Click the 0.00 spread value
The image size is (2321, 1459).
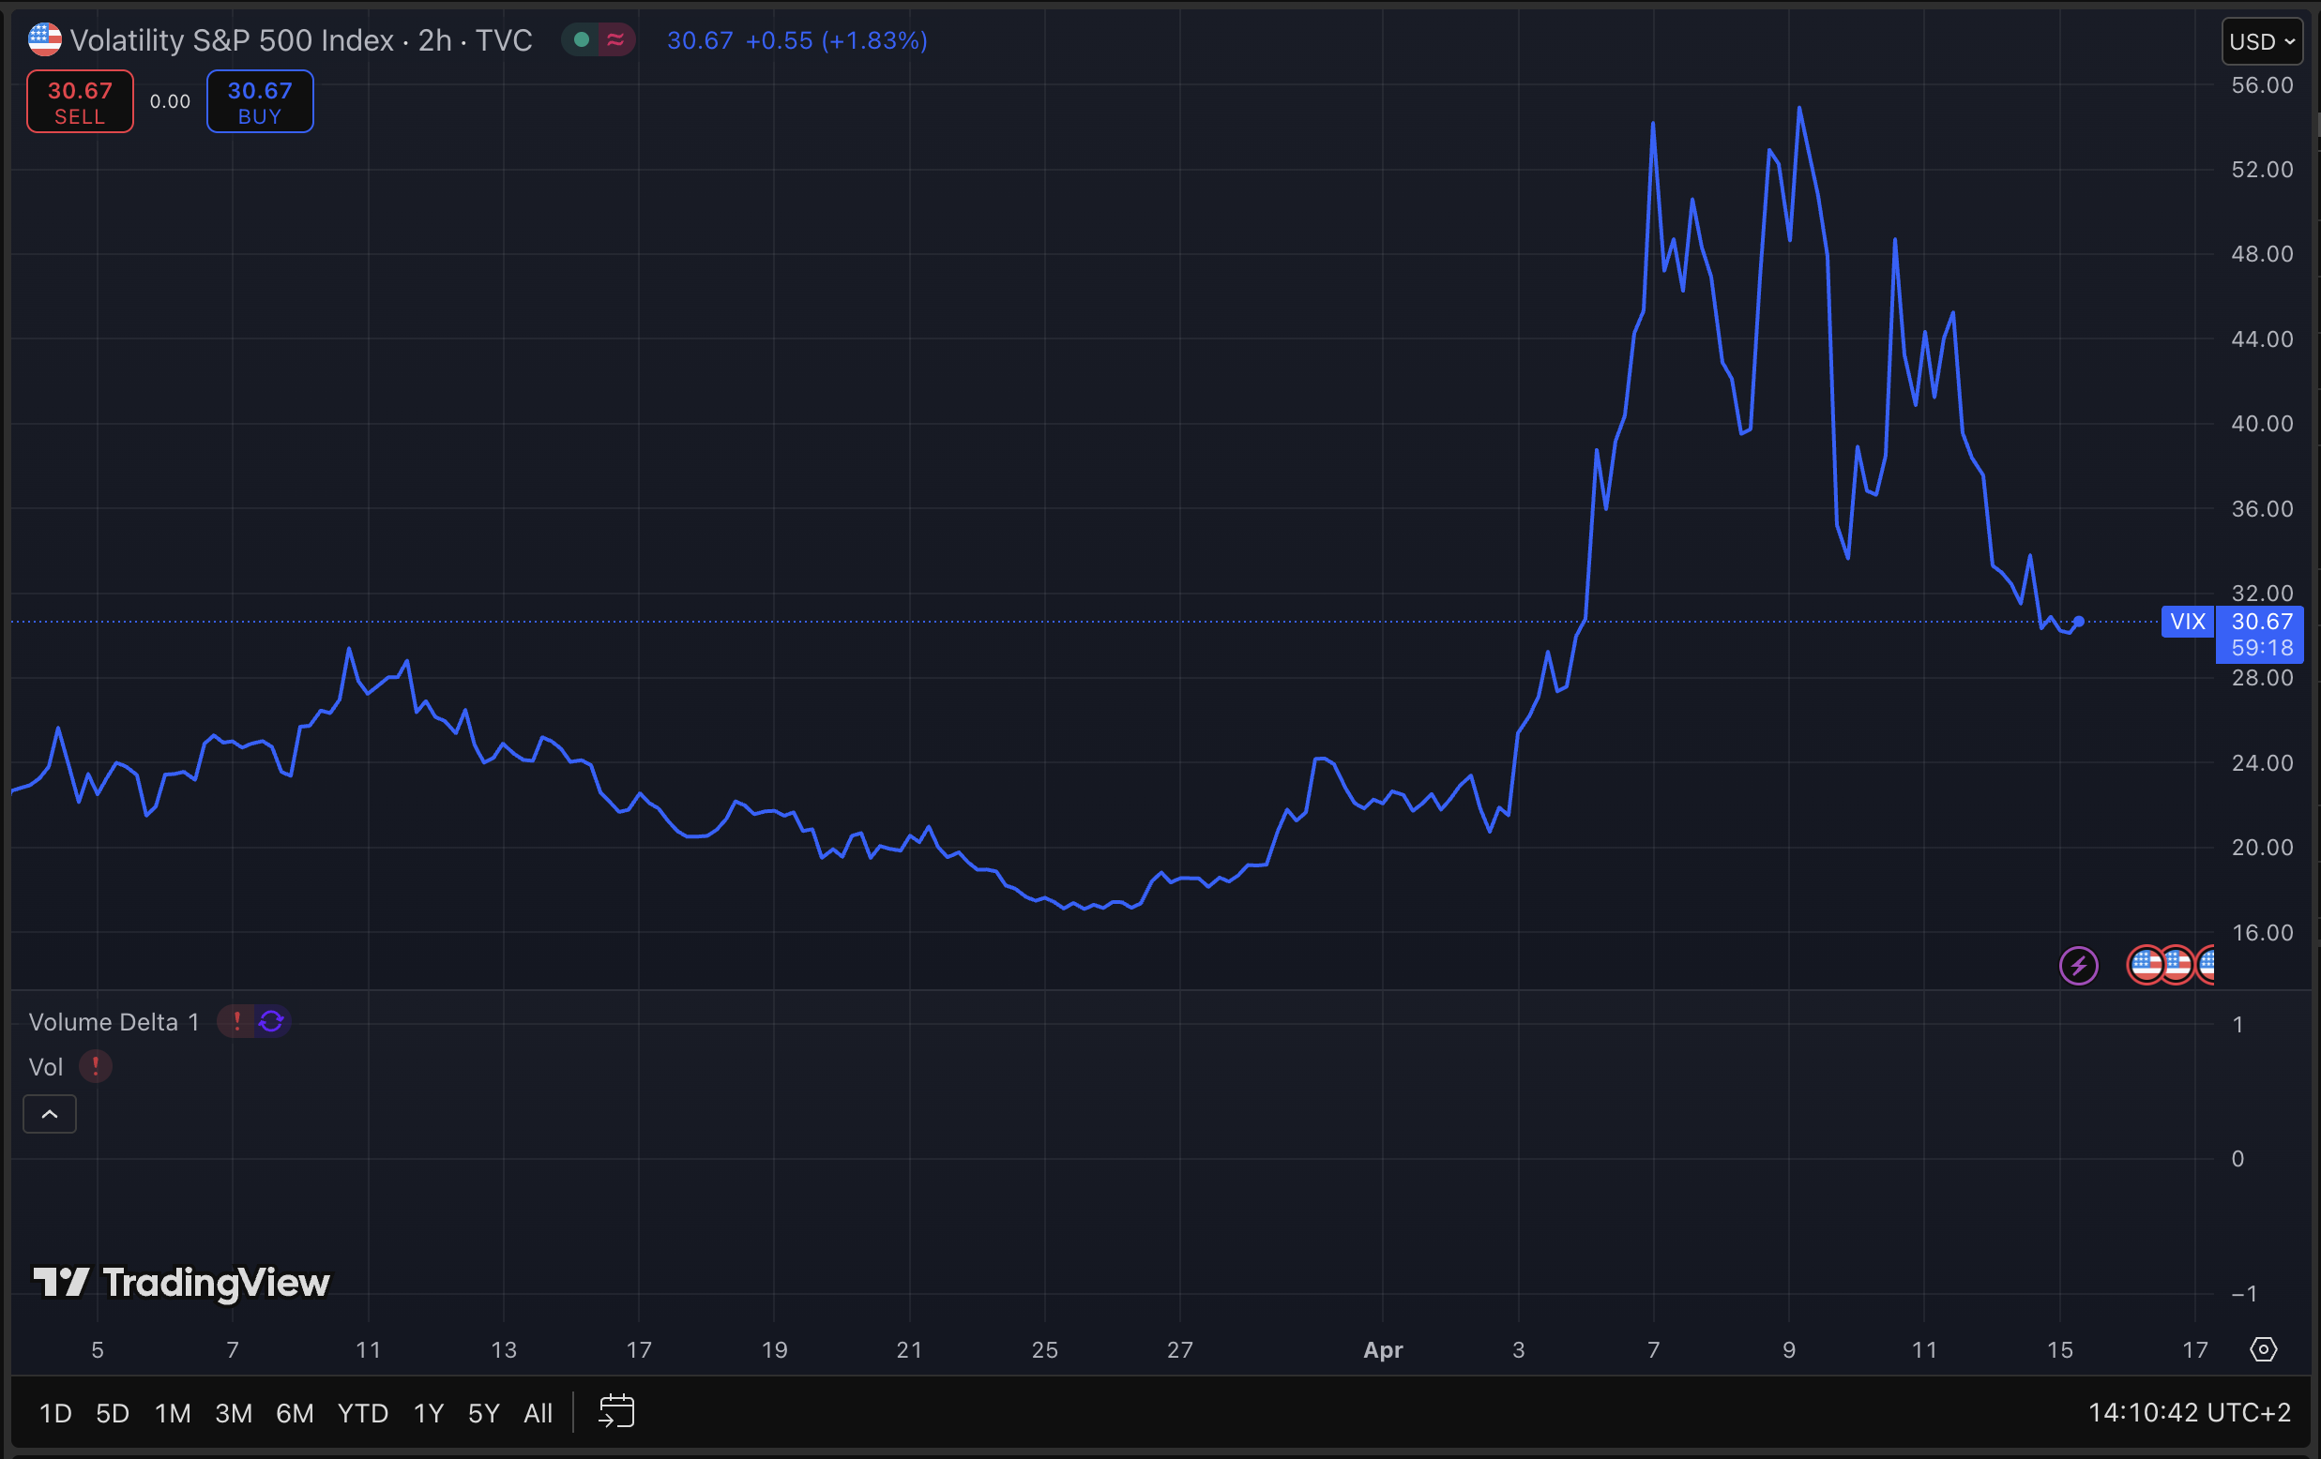(170, 101)
